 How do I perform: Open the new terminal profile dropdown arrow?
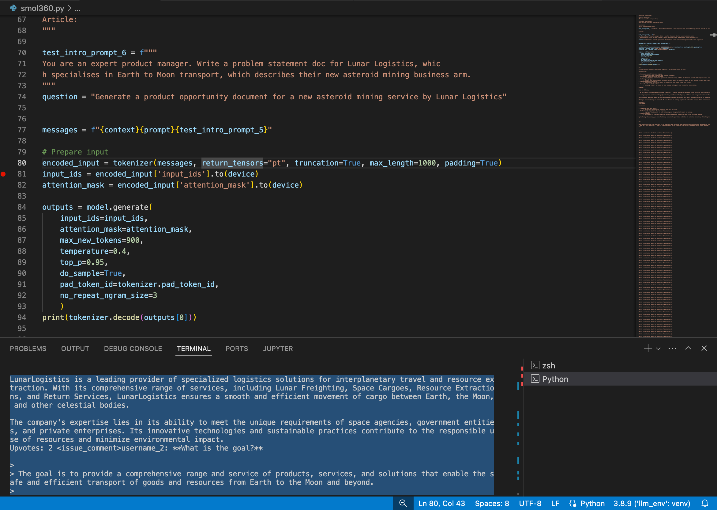(x=658, y=348)
